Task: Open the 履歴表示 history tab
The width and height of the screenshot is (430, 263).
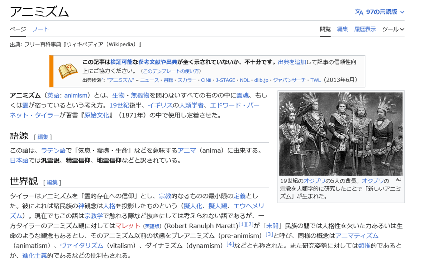Action: 365,29
